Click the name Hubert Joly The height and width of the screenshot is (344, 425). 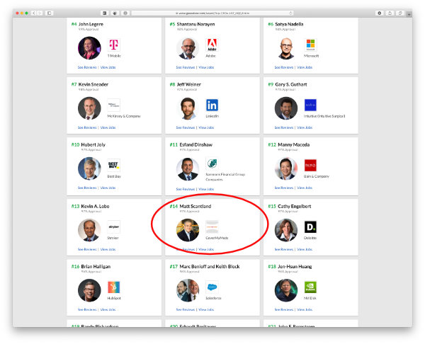coord(93,144)
